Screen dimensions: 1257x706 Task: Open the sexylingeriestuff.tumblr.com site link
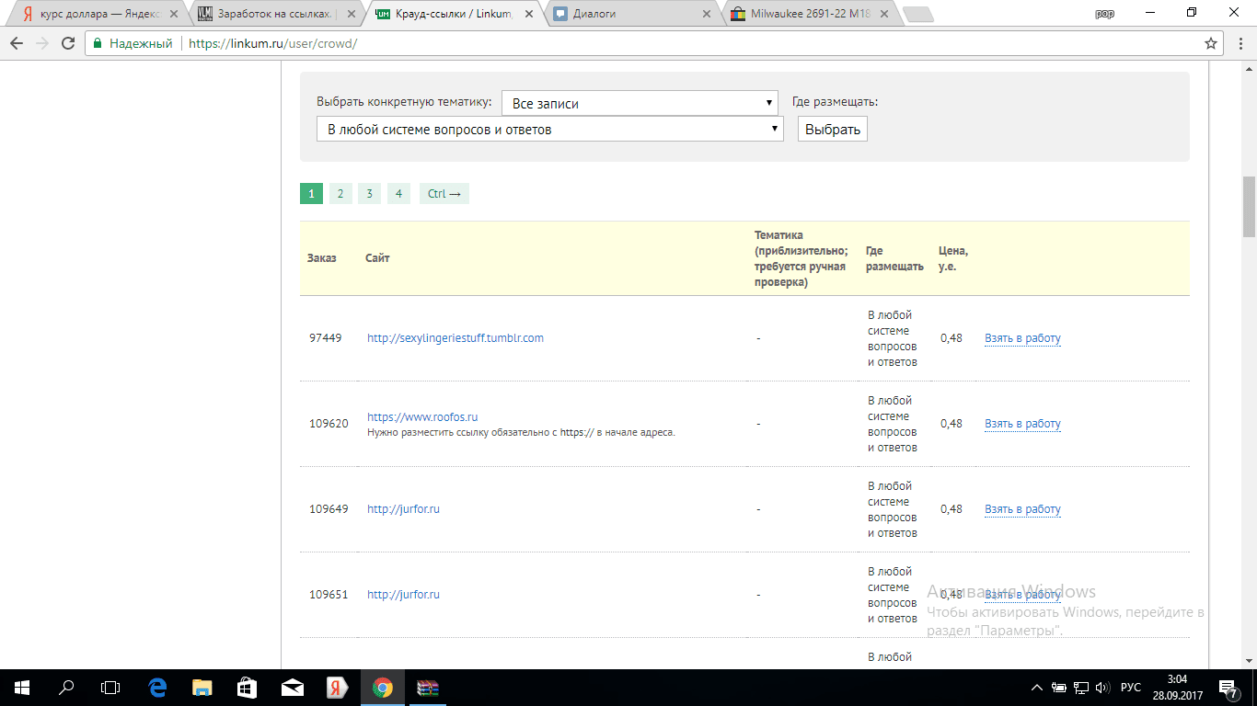(x=456, y=338)
